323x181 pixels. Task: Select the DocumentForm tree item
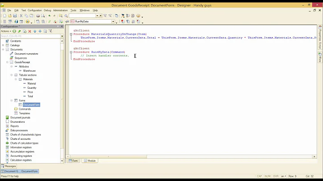tap(31, 105)
